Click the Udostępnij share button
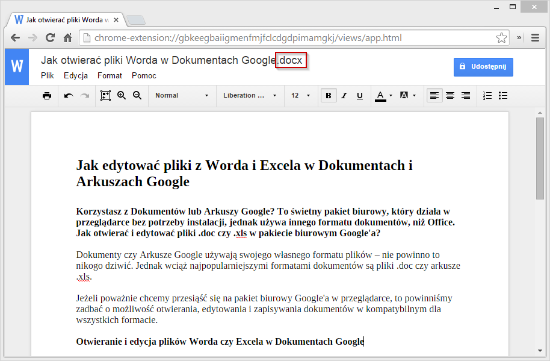The width and height of the screenshot is (550, 361). [x=483, y=67]
